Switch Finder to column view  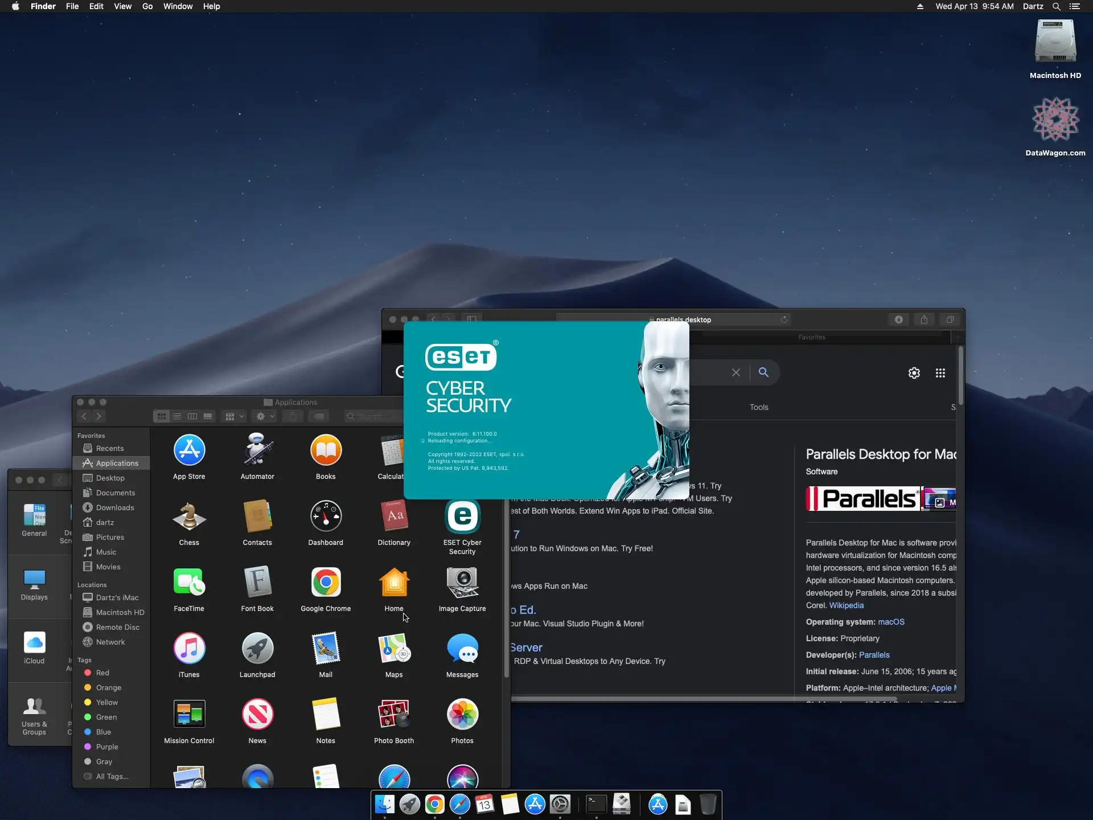[192, 416]
